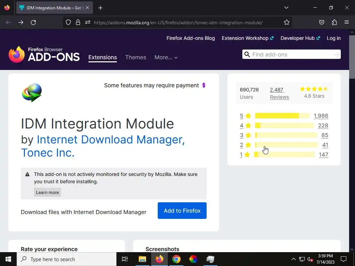Viewport: 355px width, 266px height.
Task: Reload the current page
Action: point(33,23)
